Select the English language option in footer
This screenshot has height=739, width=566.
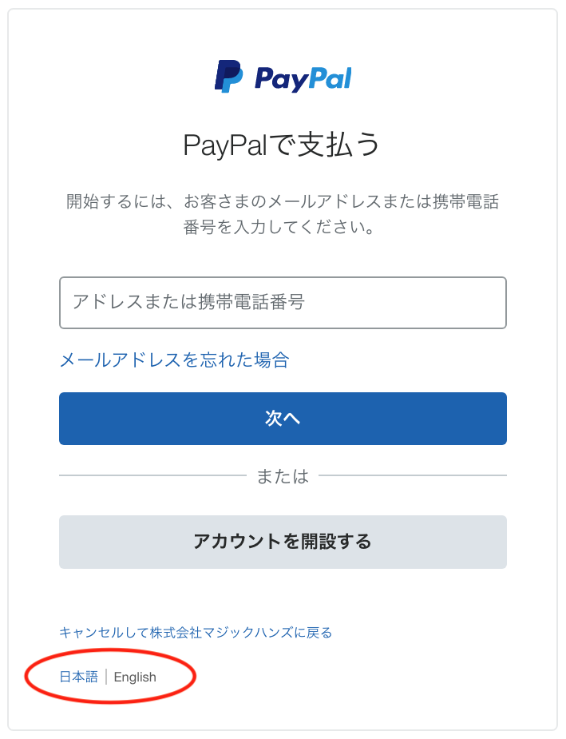click(135, 677)
